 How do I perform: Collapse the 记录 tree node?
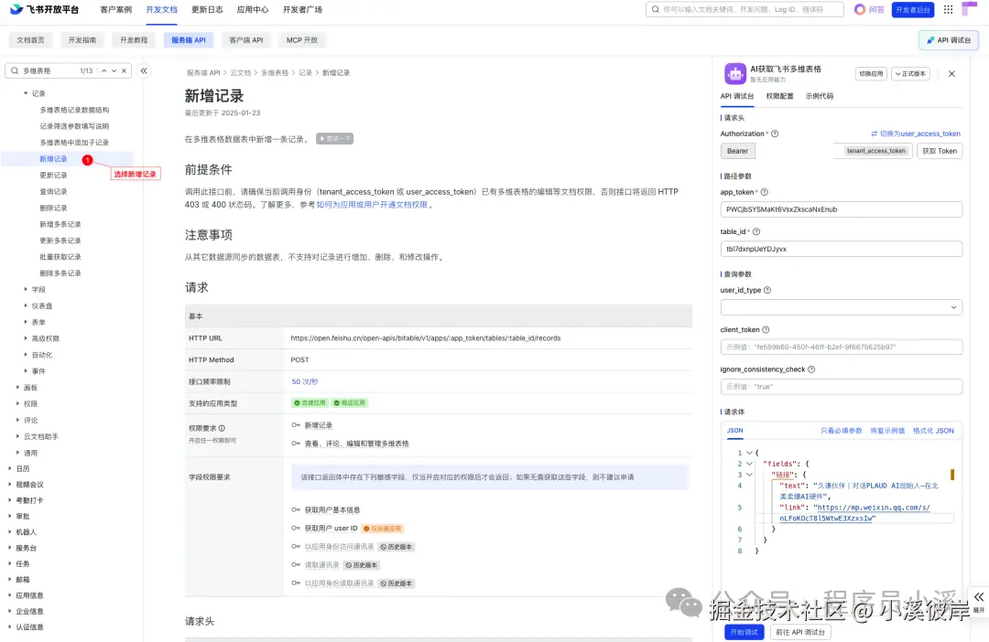26,93
